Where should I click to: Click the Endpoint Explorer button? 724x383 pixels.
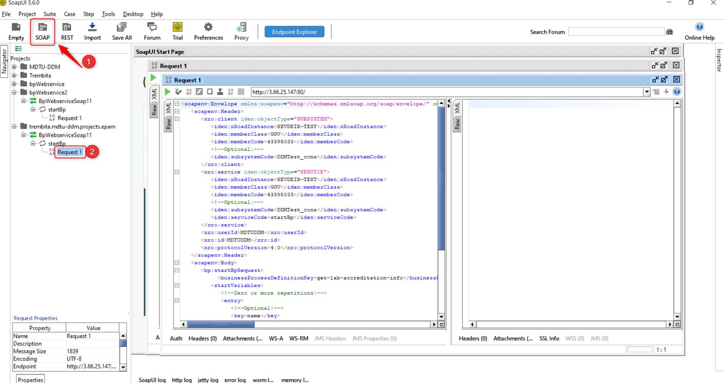point(294,32)
